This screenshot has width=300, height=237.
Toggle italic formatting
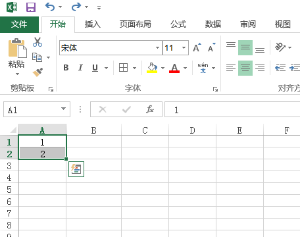[80, 68]
